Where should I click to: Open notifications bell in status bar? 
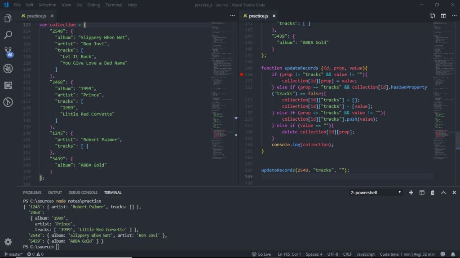(453, 254)
